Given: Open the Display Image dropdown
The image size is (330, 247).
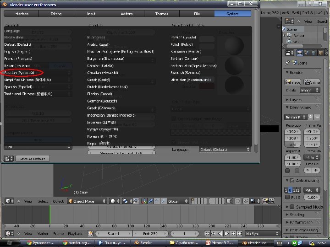Looking at the screenshot, I should point(310,90).
